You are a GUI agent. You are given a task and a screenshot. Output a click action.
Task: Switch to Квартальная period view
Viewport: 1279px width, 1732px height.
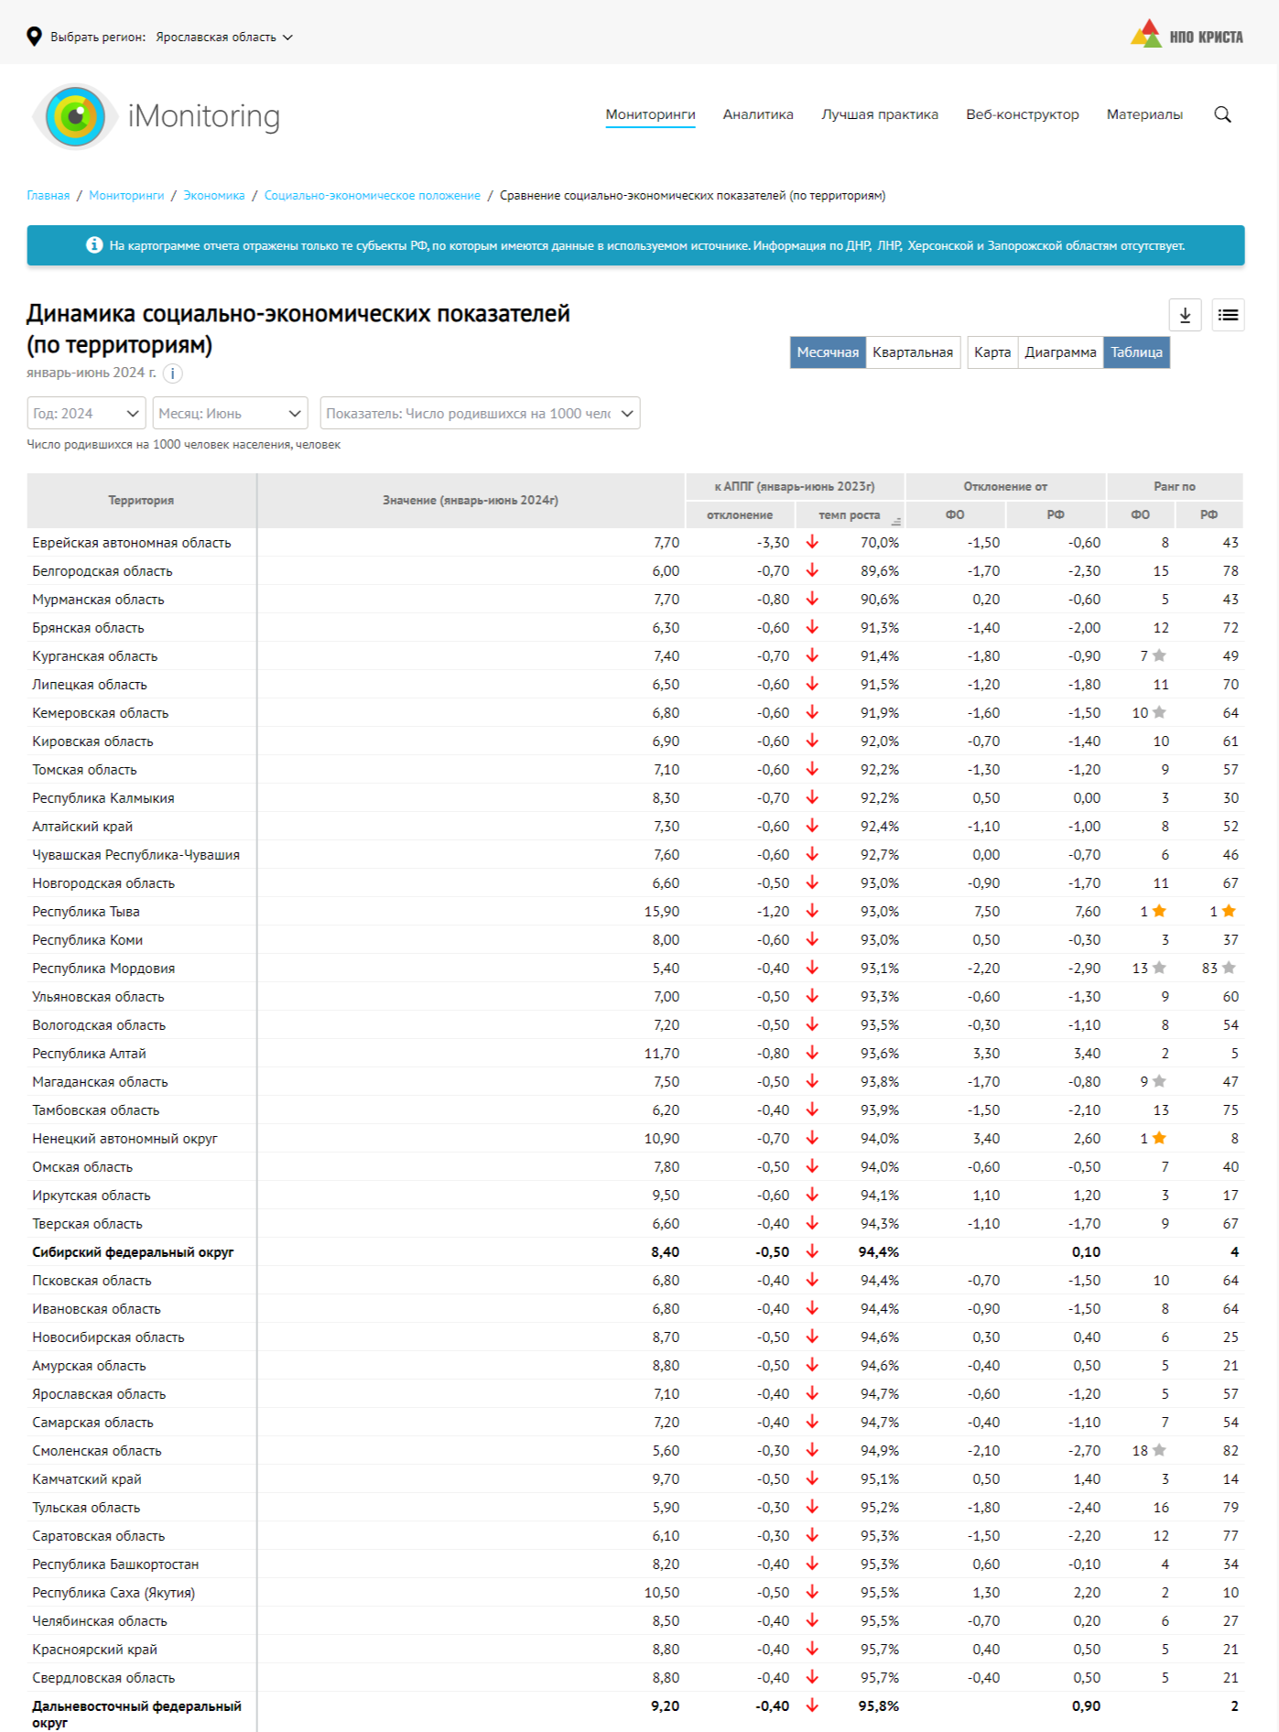tap(912, 352)
